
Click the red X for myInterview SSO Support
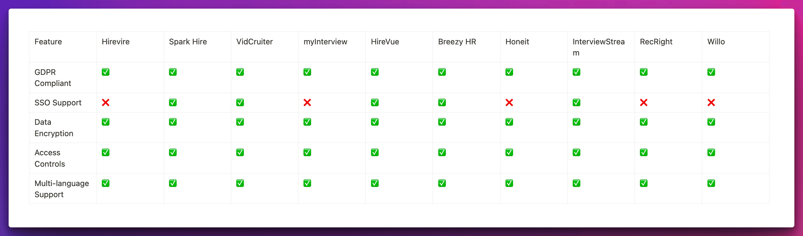click(x=307, y=102)
